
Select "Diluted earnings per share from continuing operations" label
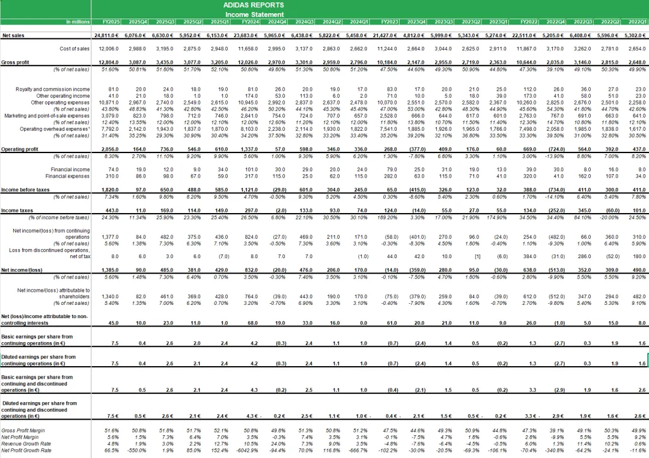[38, 360]
